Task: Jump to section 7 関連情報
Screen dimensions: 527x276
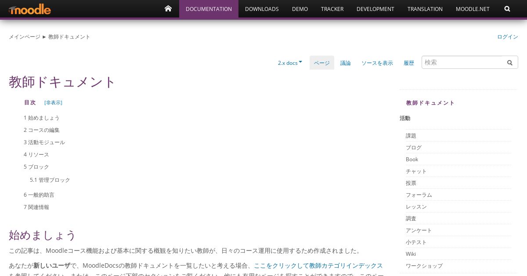Action: coord(36,207)
